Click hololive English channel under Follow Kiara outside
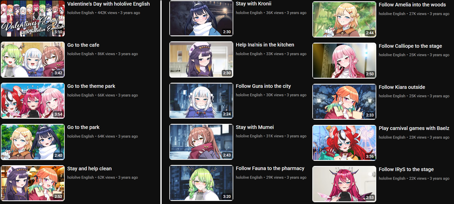This screenshot has width=454, height=204. (392, 96)
